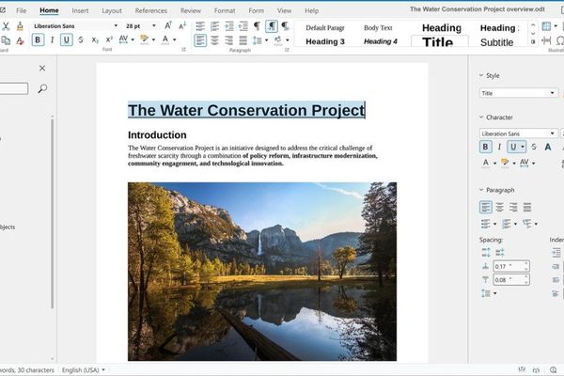Apply the Subtitle style from gallery
Screen dimensions: 564x376
tap(496, 41)
